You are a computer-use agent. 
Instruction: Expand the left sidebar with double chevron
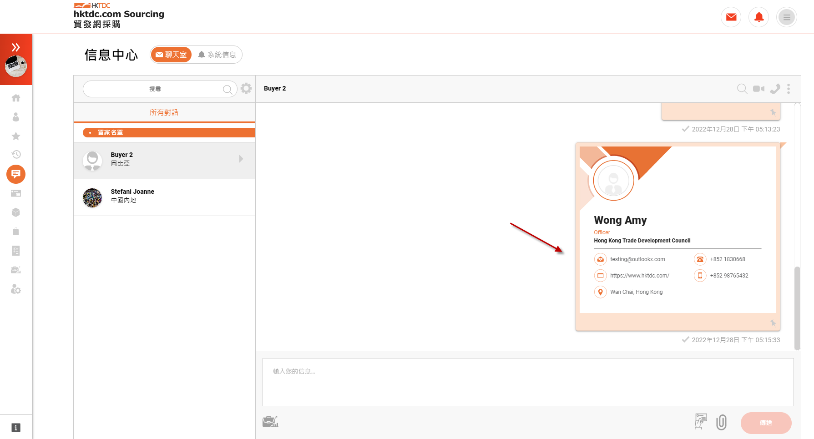[x=16, y=47]
